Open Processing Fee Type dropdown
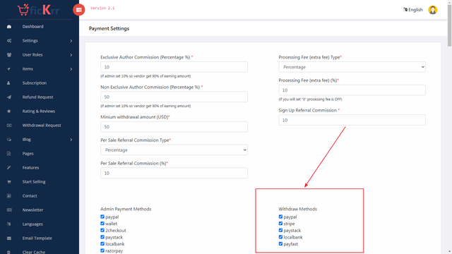 352,67
